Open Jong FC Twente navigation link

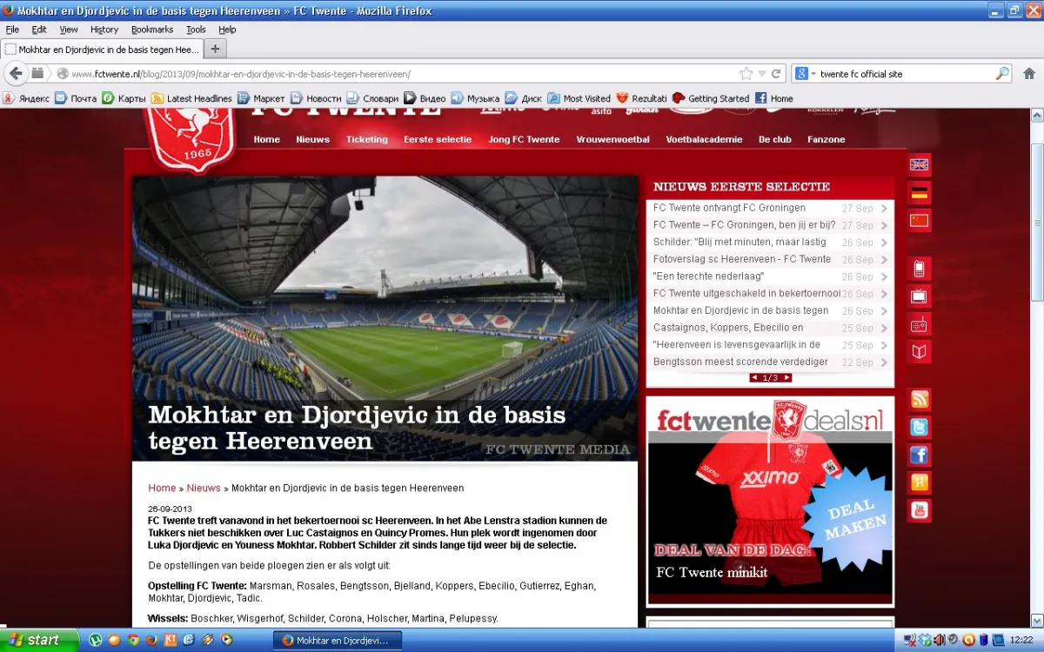coord(524,139)
